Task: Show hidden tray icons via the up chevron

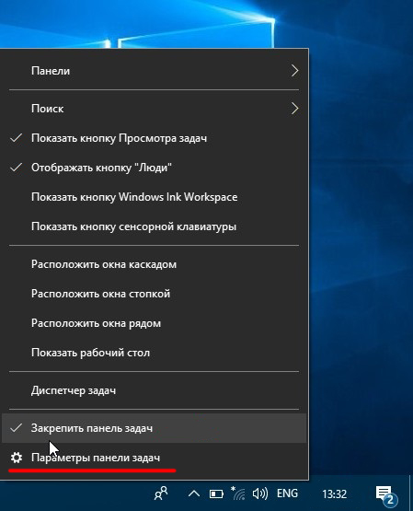Action: (194, 494)
